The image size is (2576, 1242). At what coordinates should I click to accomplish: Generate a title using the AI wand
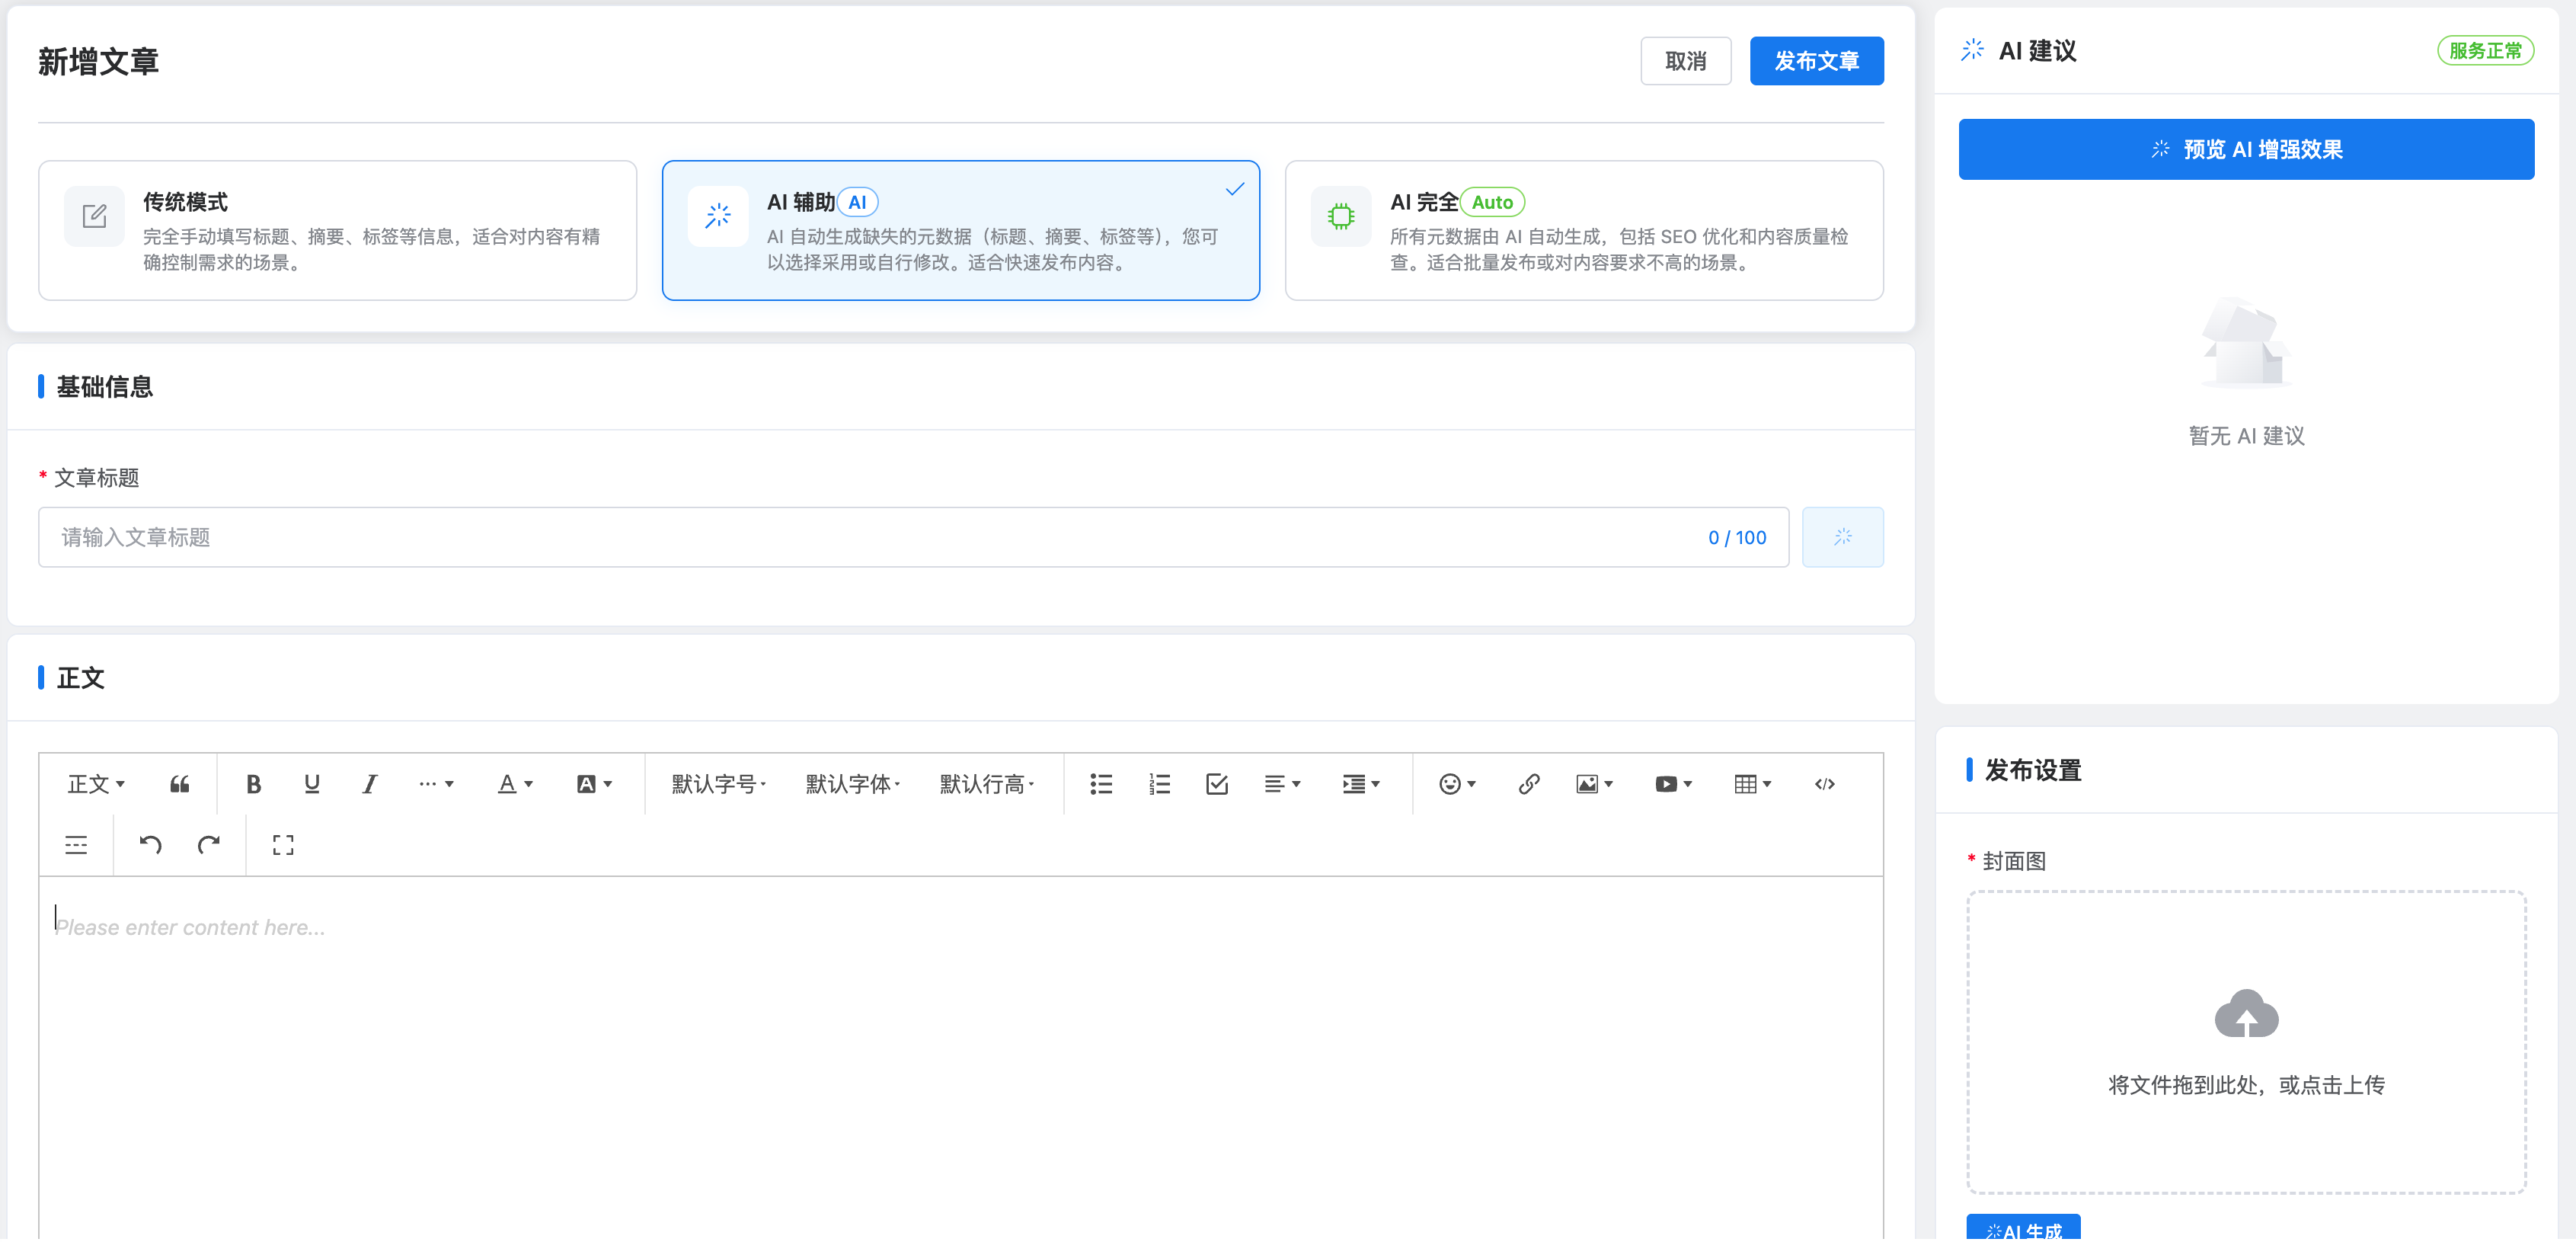click(x=1842, y=537)
